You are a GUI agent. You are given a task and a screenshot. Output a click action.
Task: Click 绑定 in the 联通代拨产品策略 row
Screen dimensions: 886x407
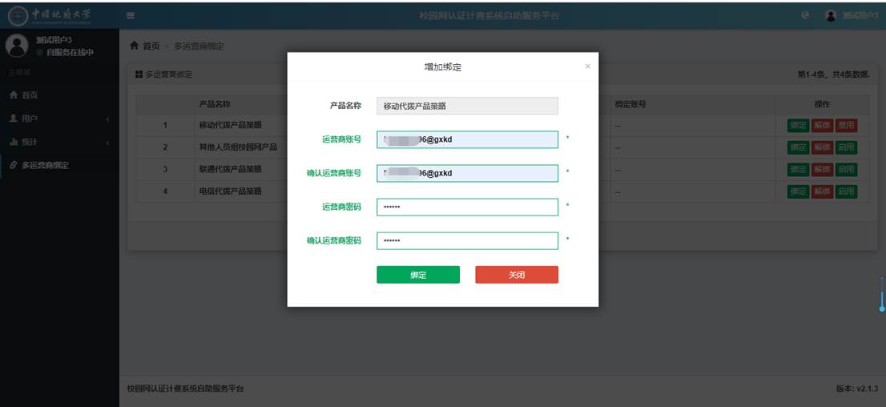pos(798,169)
